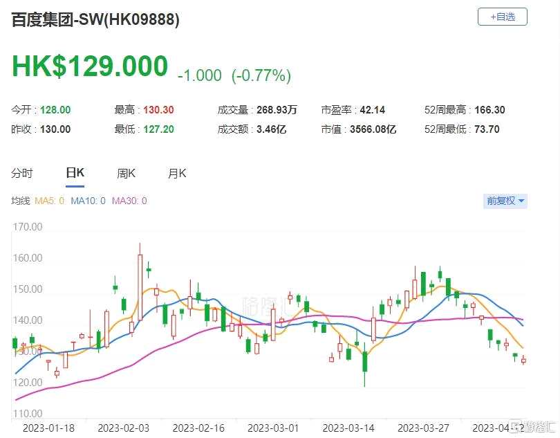Open the 周K weekly chart tab
560x438 pixels.
(x=126, y=174)
